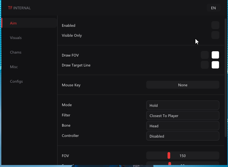Open the Controller dropdown showing Disabled
228x167 pixels.
(183, 136)
